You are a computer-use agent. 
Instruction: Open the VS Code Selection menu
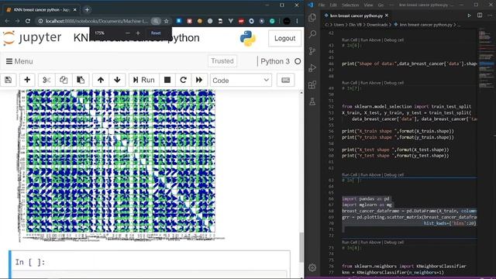350,5
